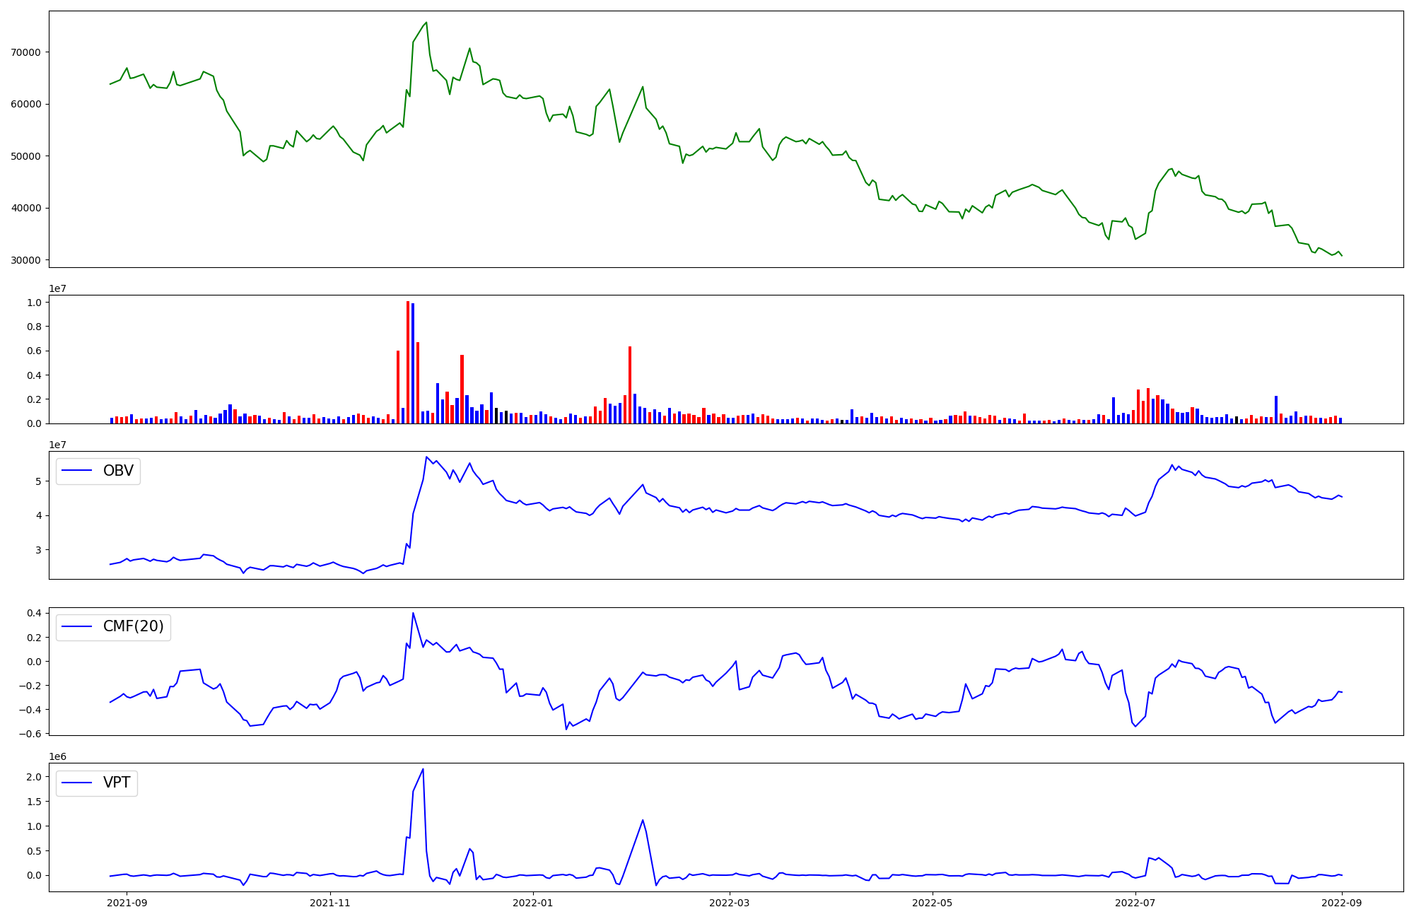
Task: Click the blue line sample in VPT legend
Action: click(x=78, y=783)
